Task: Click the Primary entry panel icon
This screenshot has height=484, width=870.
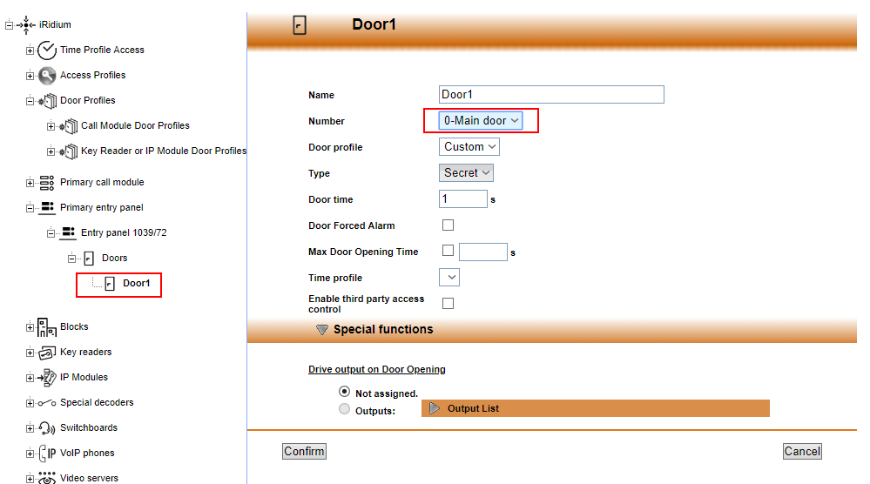Action: tap(47, 207)
